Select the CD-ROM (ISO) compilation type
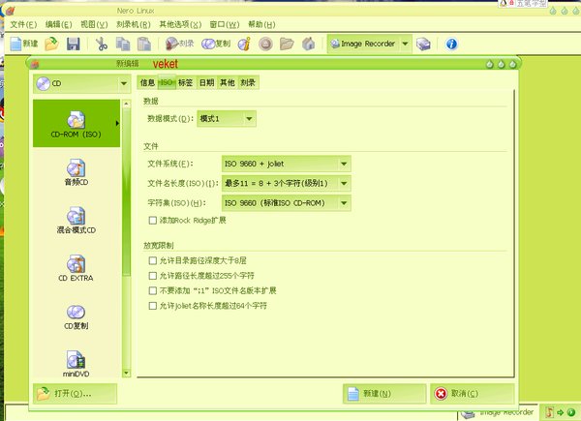Screen dimensions: 581x421 76,124
